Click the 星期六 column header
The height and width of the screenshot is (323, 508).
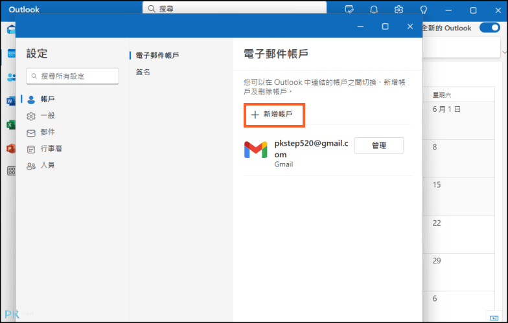(x=442, y=95)
